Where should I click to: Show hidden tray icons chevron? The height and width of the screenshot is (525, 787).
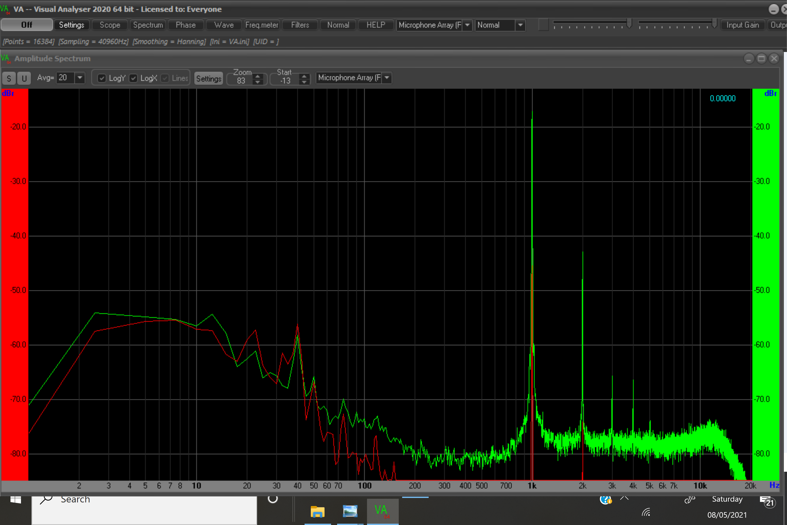point(624,498)
